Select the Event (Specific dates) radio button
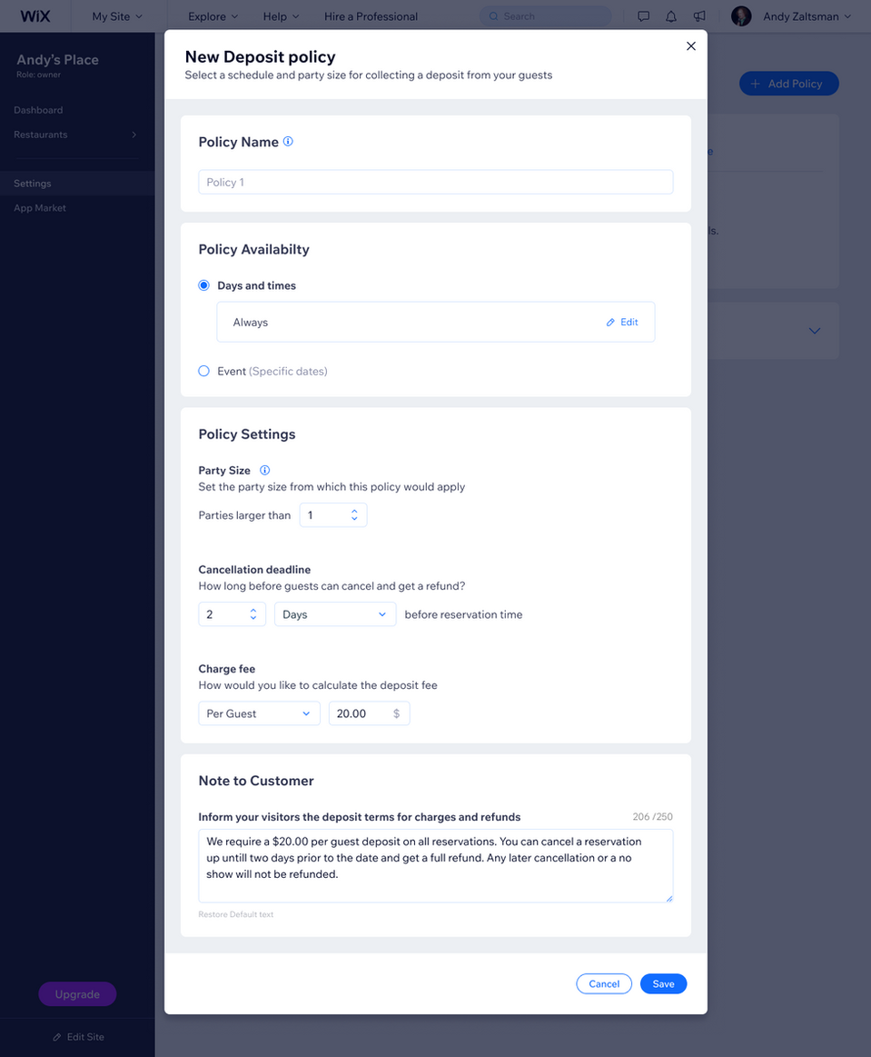Image resolution: width=871 pixels, height=1057 pixels. coord(204,371)
